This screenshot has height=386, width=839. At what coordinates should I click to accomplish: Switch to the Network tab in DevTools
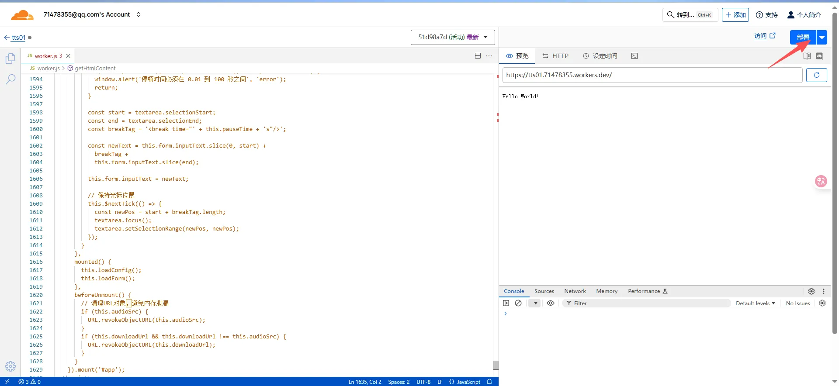pos(575,291)
